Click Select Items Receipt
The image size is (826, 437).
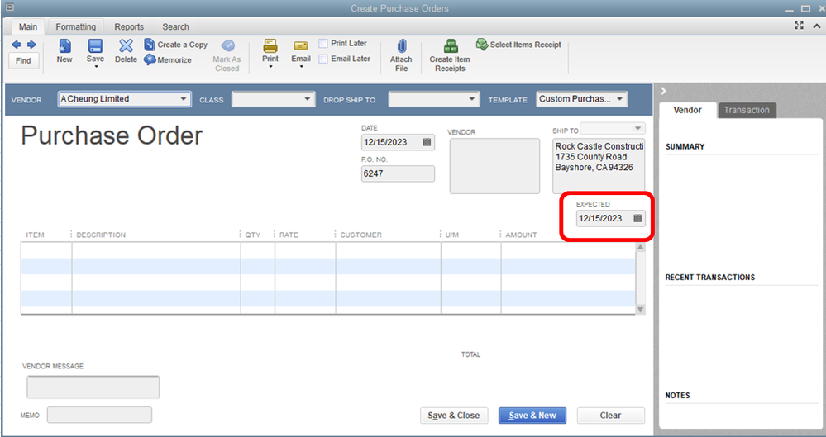[519, 45]
